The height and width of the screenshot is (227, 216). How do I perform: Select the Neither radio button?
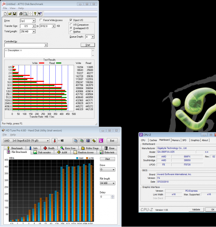71,32
